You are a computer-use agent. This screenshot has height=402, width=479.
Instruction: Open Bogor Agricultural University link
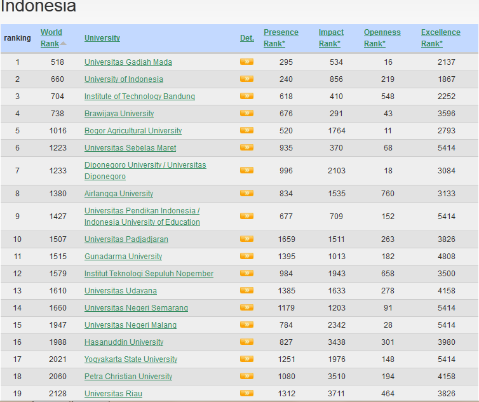coord(133,130)
